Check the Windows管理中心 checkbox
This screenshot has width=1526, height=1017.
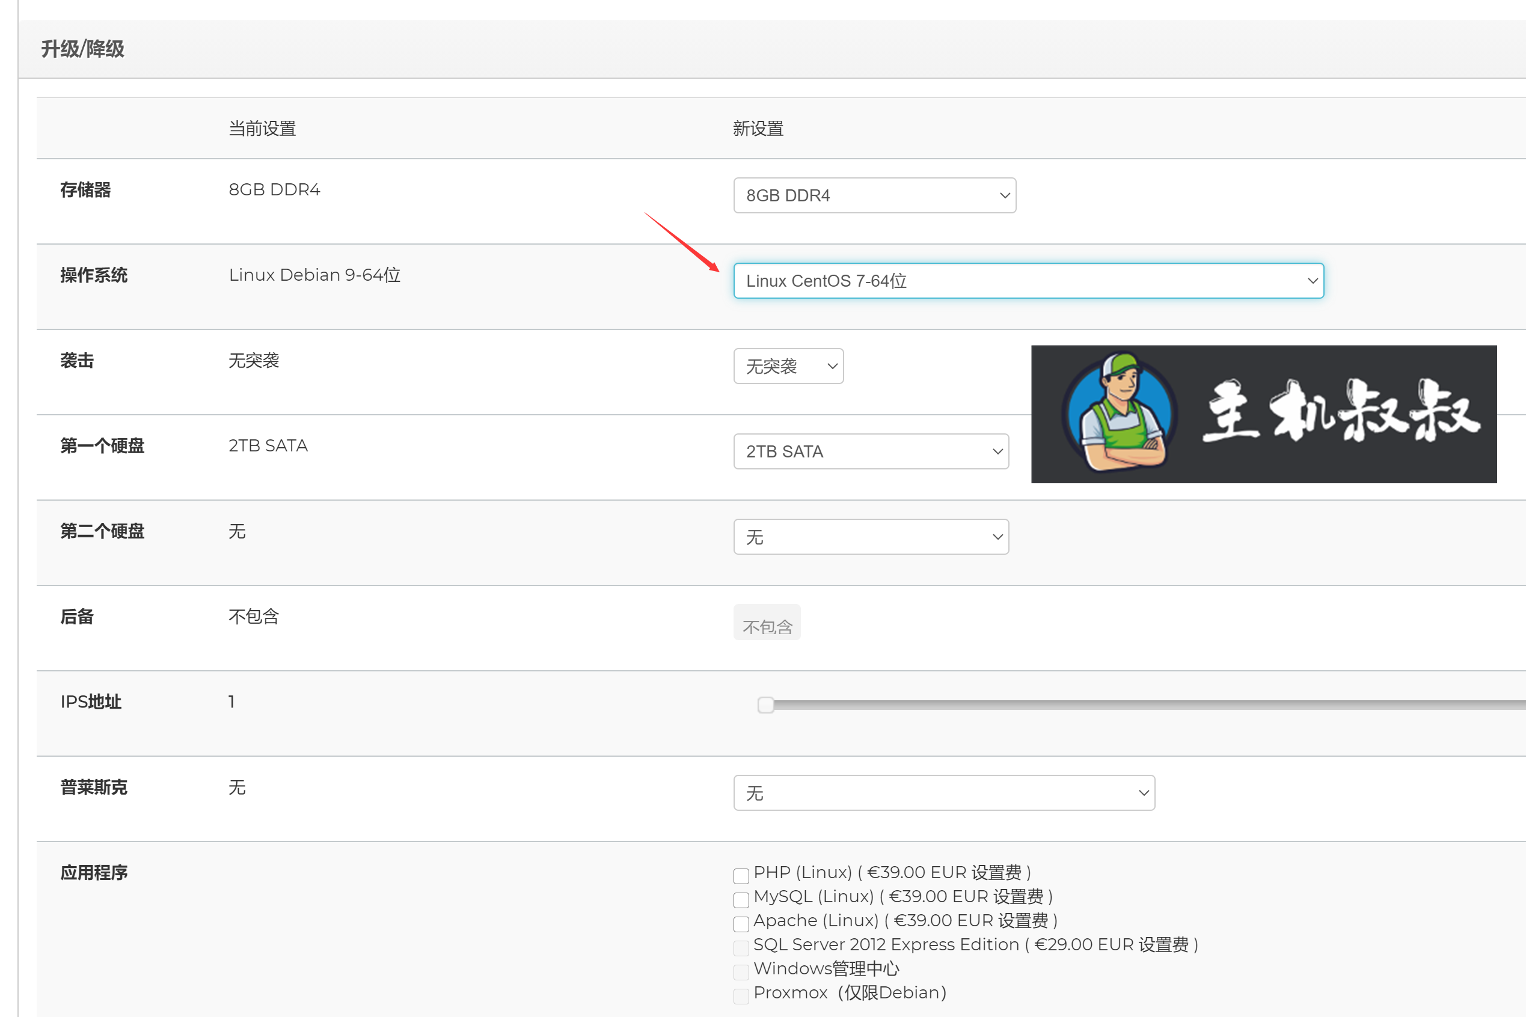coord(741,973)
